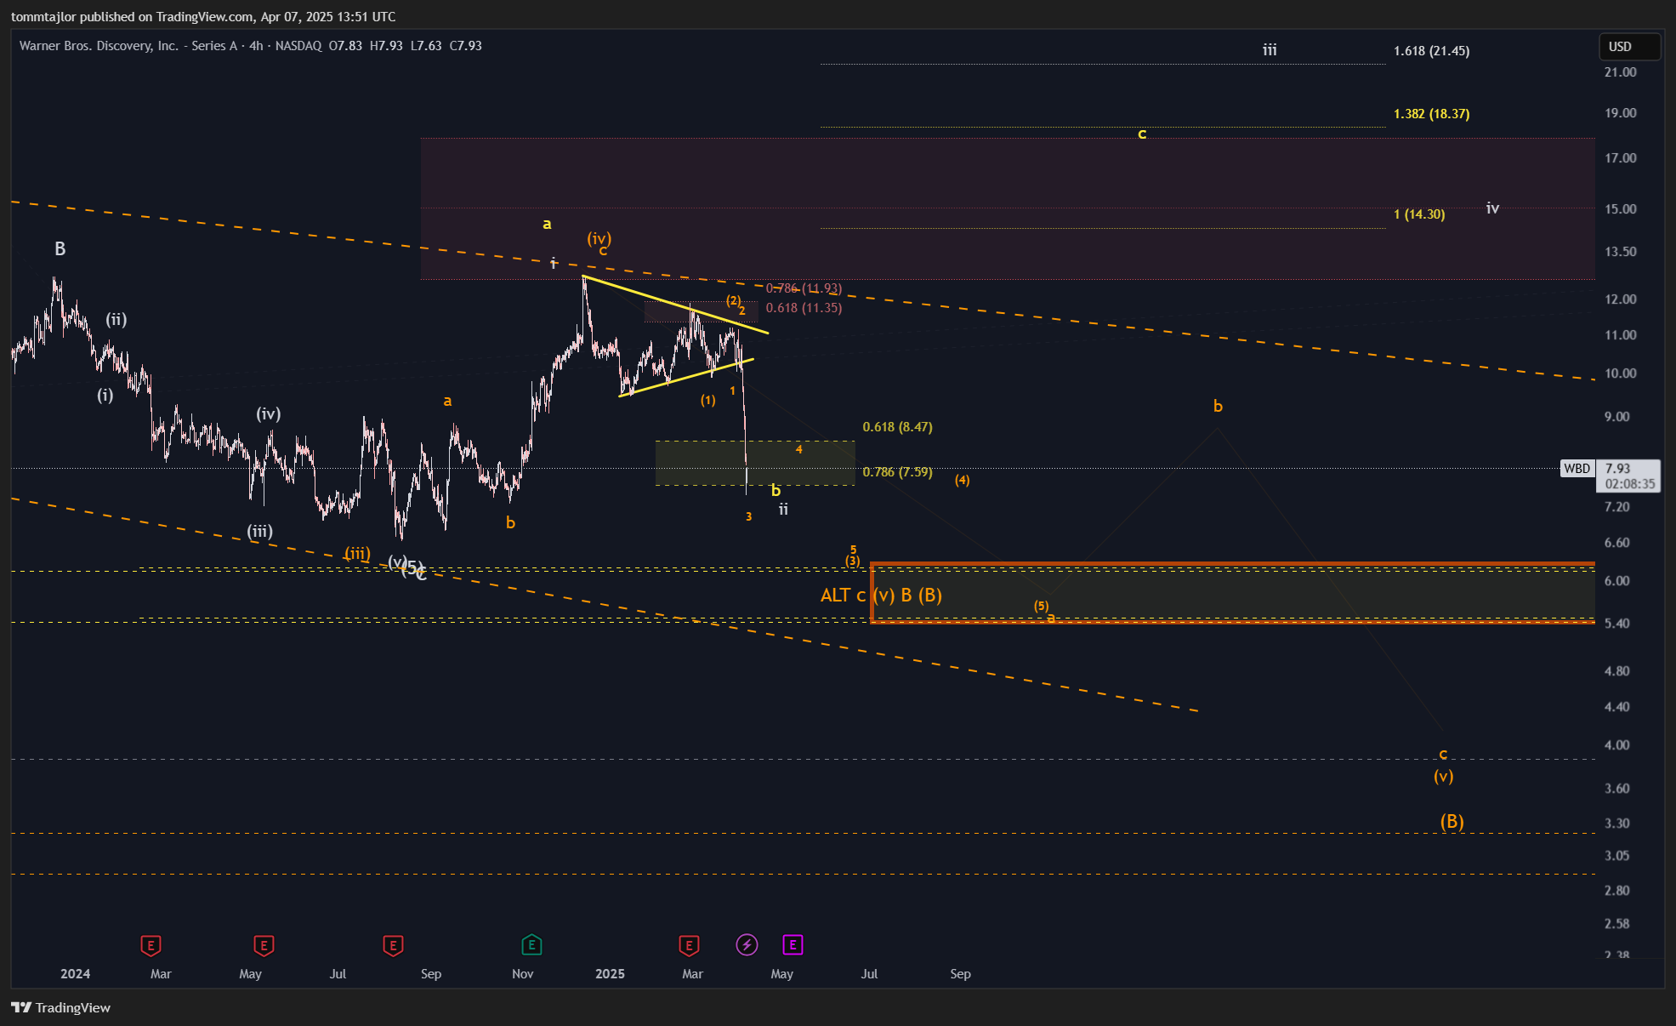Click the 2025 label on time axis
This screenshot has height=1026, width=1676.
point(610,974)
